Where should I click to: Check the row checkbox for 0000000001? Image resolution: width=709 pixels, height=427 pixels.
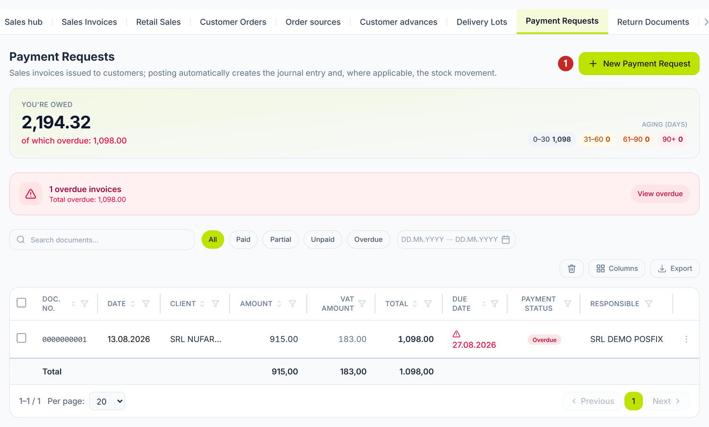coord(21,338)
